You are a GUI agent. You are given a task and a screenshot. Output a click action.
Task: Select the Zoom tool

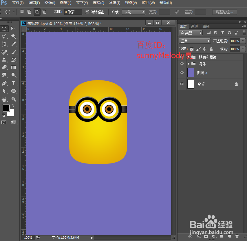(14, 99)
